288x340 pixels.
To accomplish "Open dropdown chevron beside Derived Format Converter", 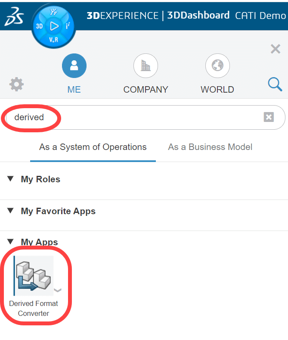I will 58,290.
